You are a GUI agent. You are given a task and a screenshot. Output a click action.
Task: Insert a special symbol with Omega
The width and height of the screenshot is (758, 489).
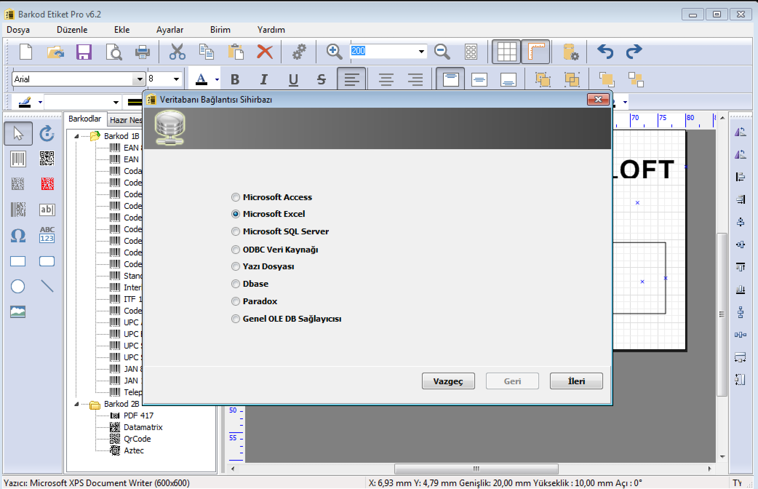(x=18, y=235)
